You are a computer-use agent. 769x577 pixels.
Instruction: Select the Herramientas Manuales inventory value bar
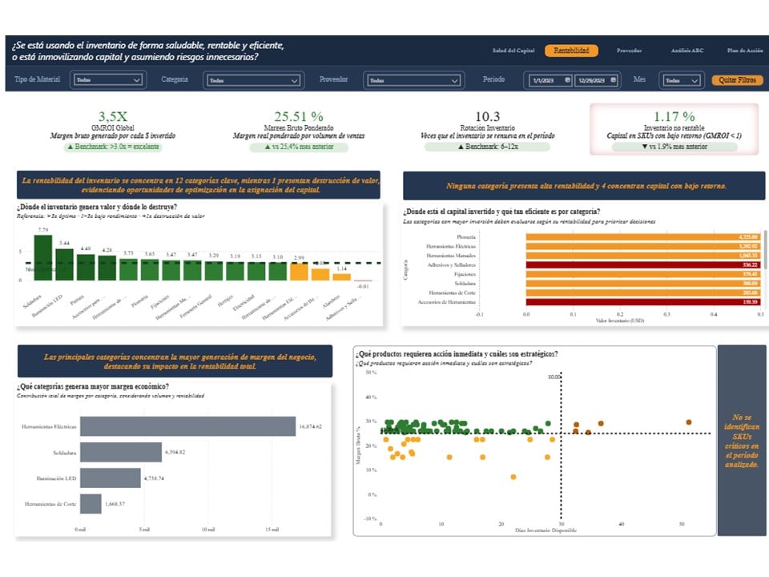point(643,256)
